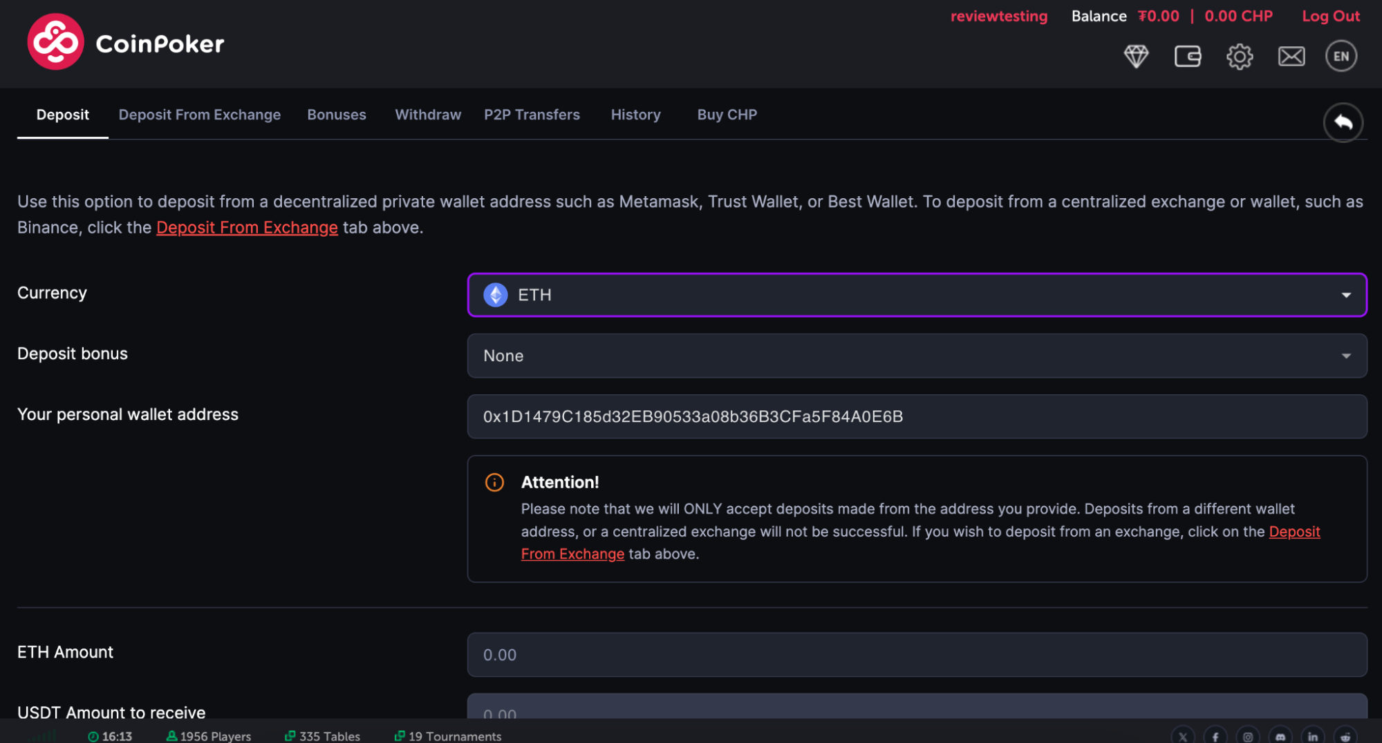Screen dimensions: 1382x743
Task: Click the clock icon beside 16:13
Action: [x=93, y=737]
